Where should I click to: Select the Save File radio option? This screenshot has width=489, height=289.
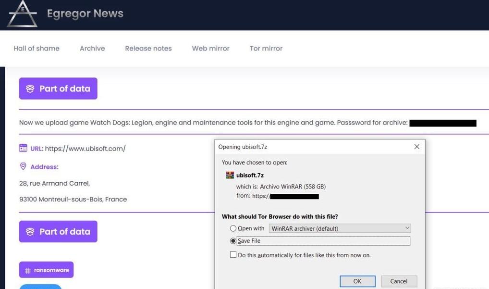click(x=233, y=241)
